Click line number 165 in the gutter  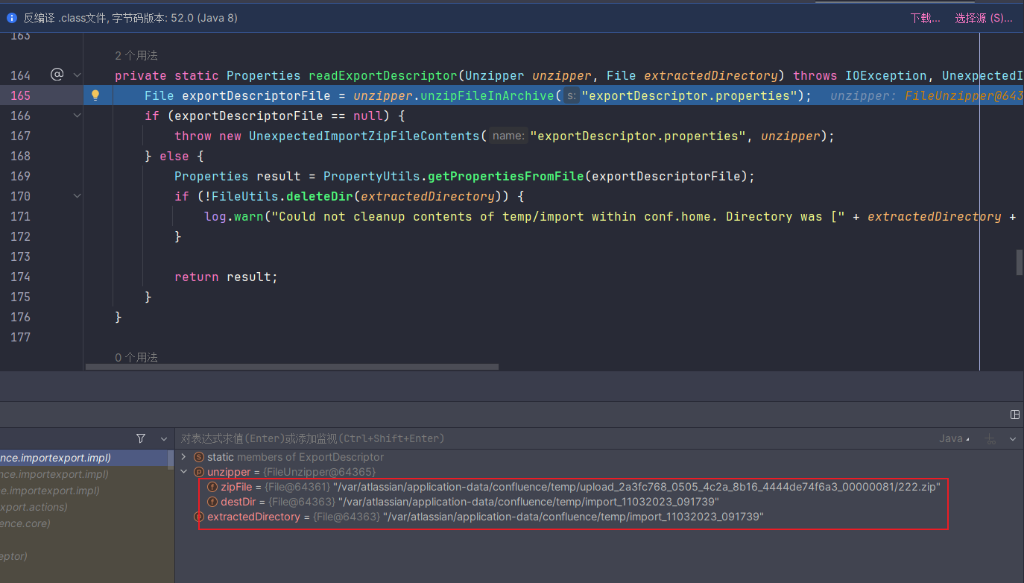[21, 95]
